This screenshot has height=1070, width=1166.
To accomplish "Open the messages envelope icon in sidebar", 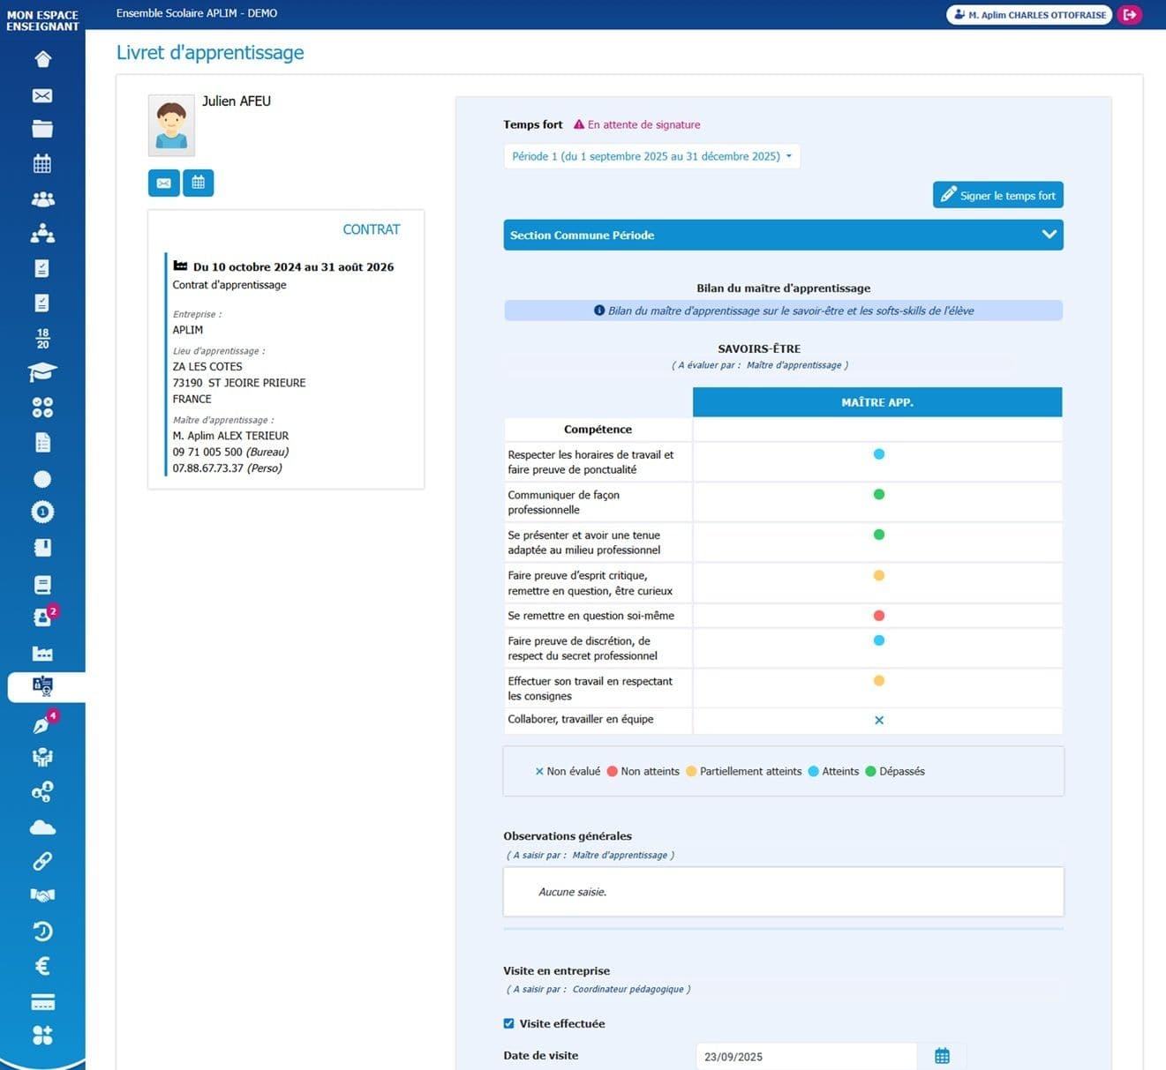I will coord(42,95).
